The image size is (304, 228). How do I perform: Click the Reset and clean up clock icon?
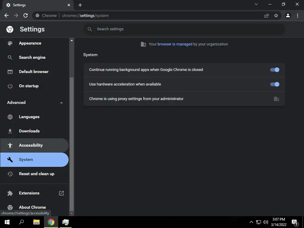click(x=10, y=174)
